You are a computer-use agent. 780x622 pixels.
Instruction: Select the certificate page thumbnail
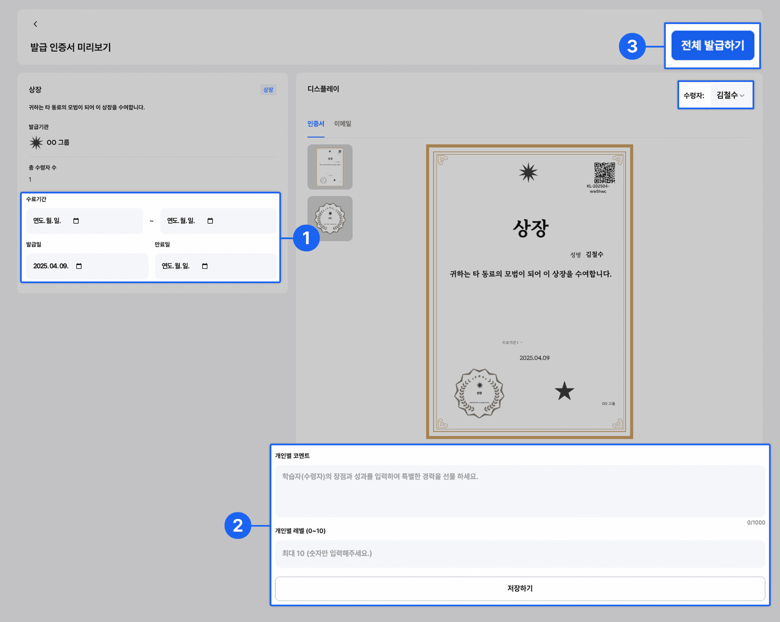click(x=330, y=167)
